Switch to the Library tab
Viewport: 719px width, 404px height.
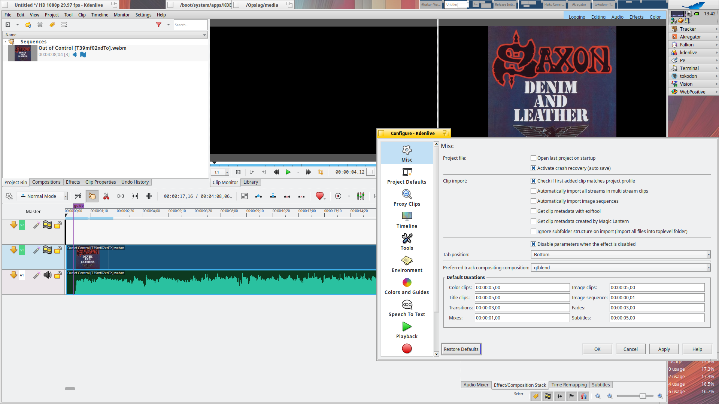click(251, 182)
